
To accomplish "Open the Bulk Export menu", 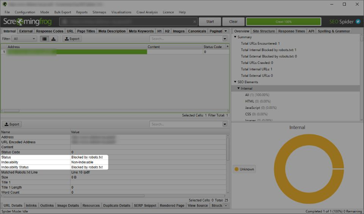I will click(62, 12).
